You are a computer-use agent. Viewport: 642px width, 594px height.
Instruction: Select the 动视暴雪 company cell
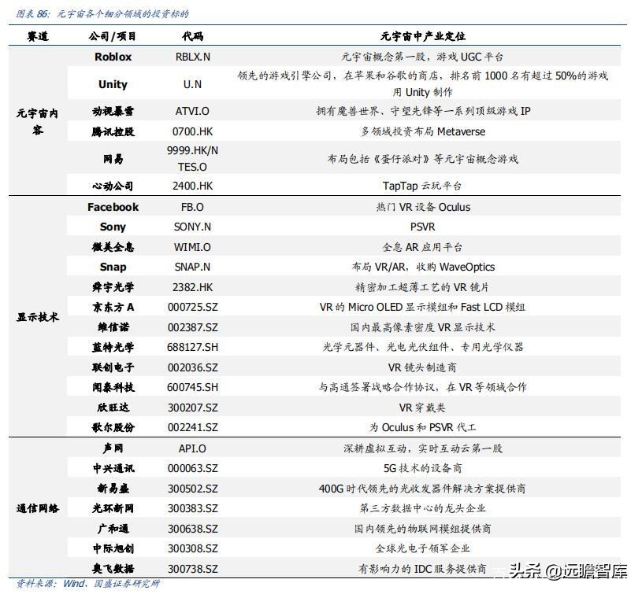113,111
